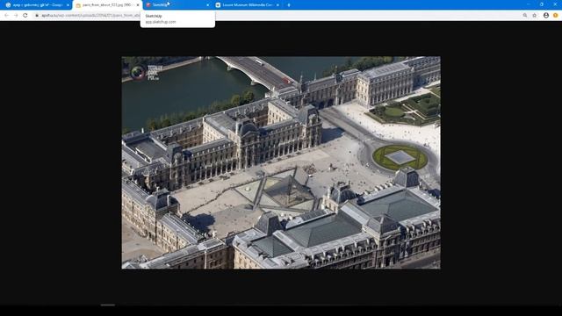Go back to the previous page
This screenshot has width=562, height=316.
click(6, 16)
